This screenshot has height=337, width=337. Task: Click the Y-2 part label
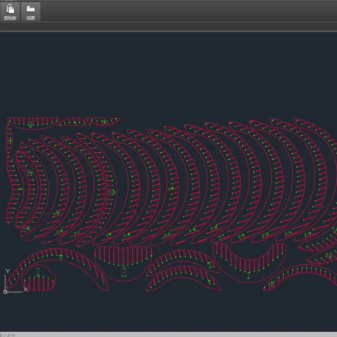coord(124,272)
